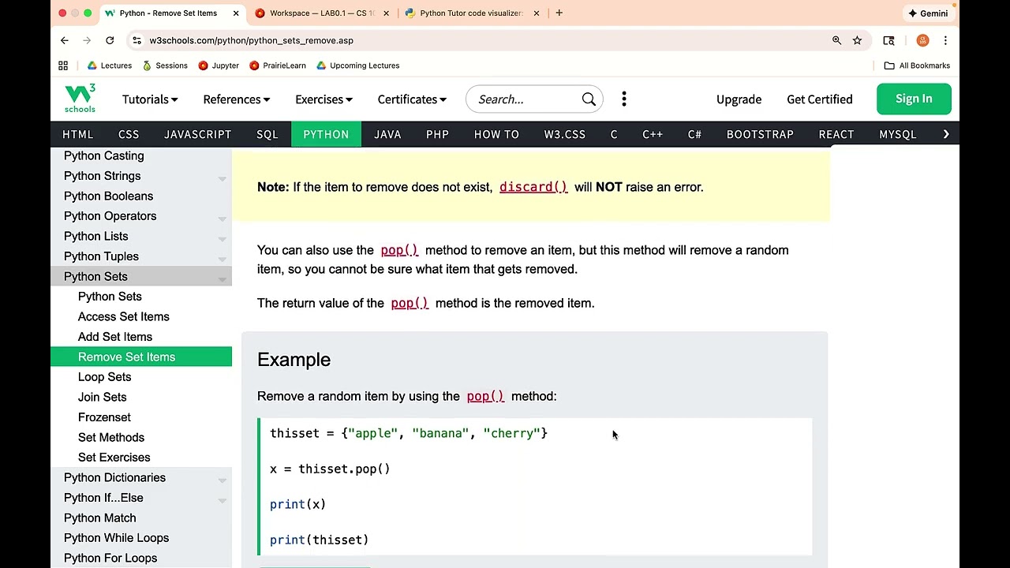Screen dimensions: 1010x568
Task: Click the W3Schools logo
Action: tap(80, 99)
